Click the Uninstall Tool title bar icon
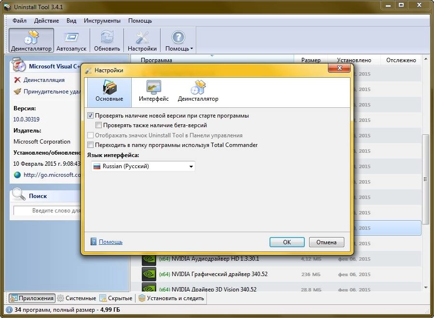The image size is (434, 318). coord(8,7)
